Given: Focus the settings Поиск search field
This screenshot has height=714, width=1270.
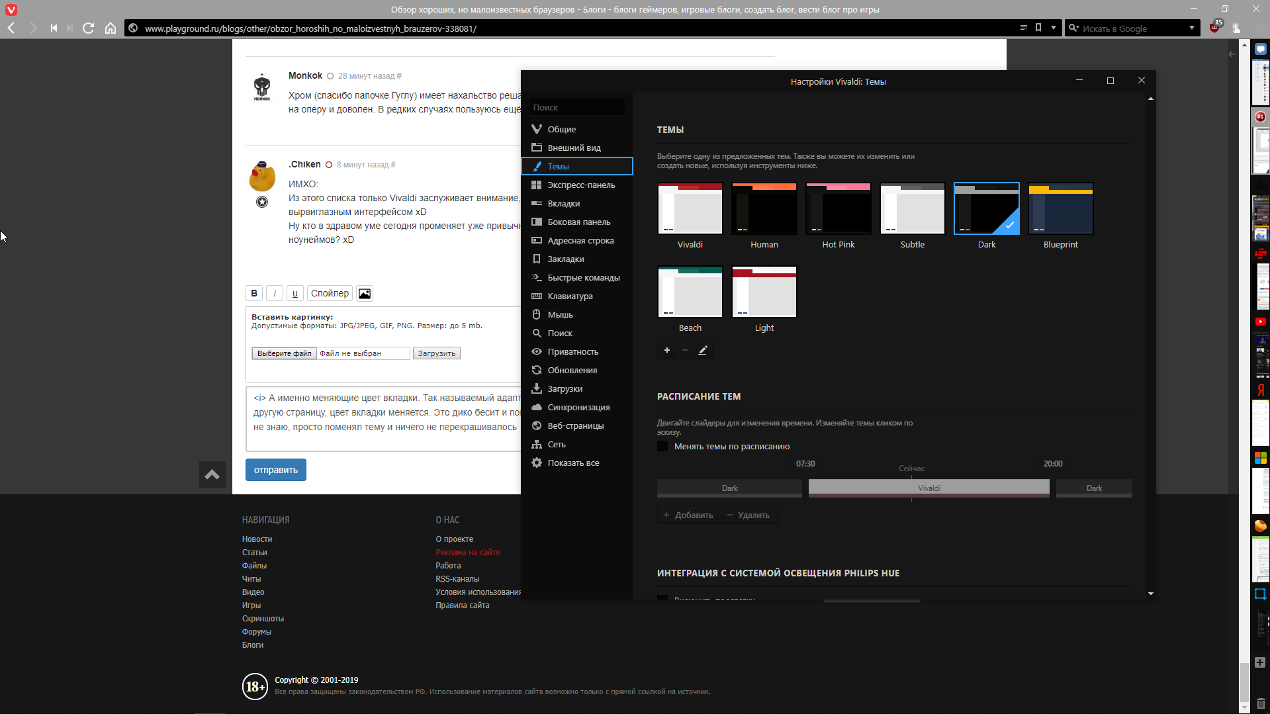Looking at the screenshot, I should [576, 107].
